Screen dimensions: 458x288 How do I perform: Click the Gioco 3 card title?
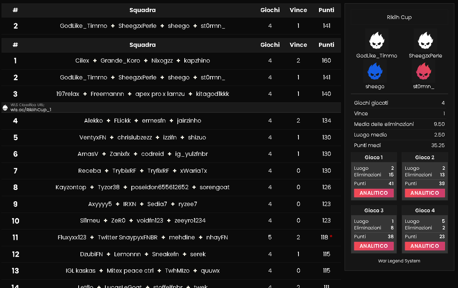point(374,210)
